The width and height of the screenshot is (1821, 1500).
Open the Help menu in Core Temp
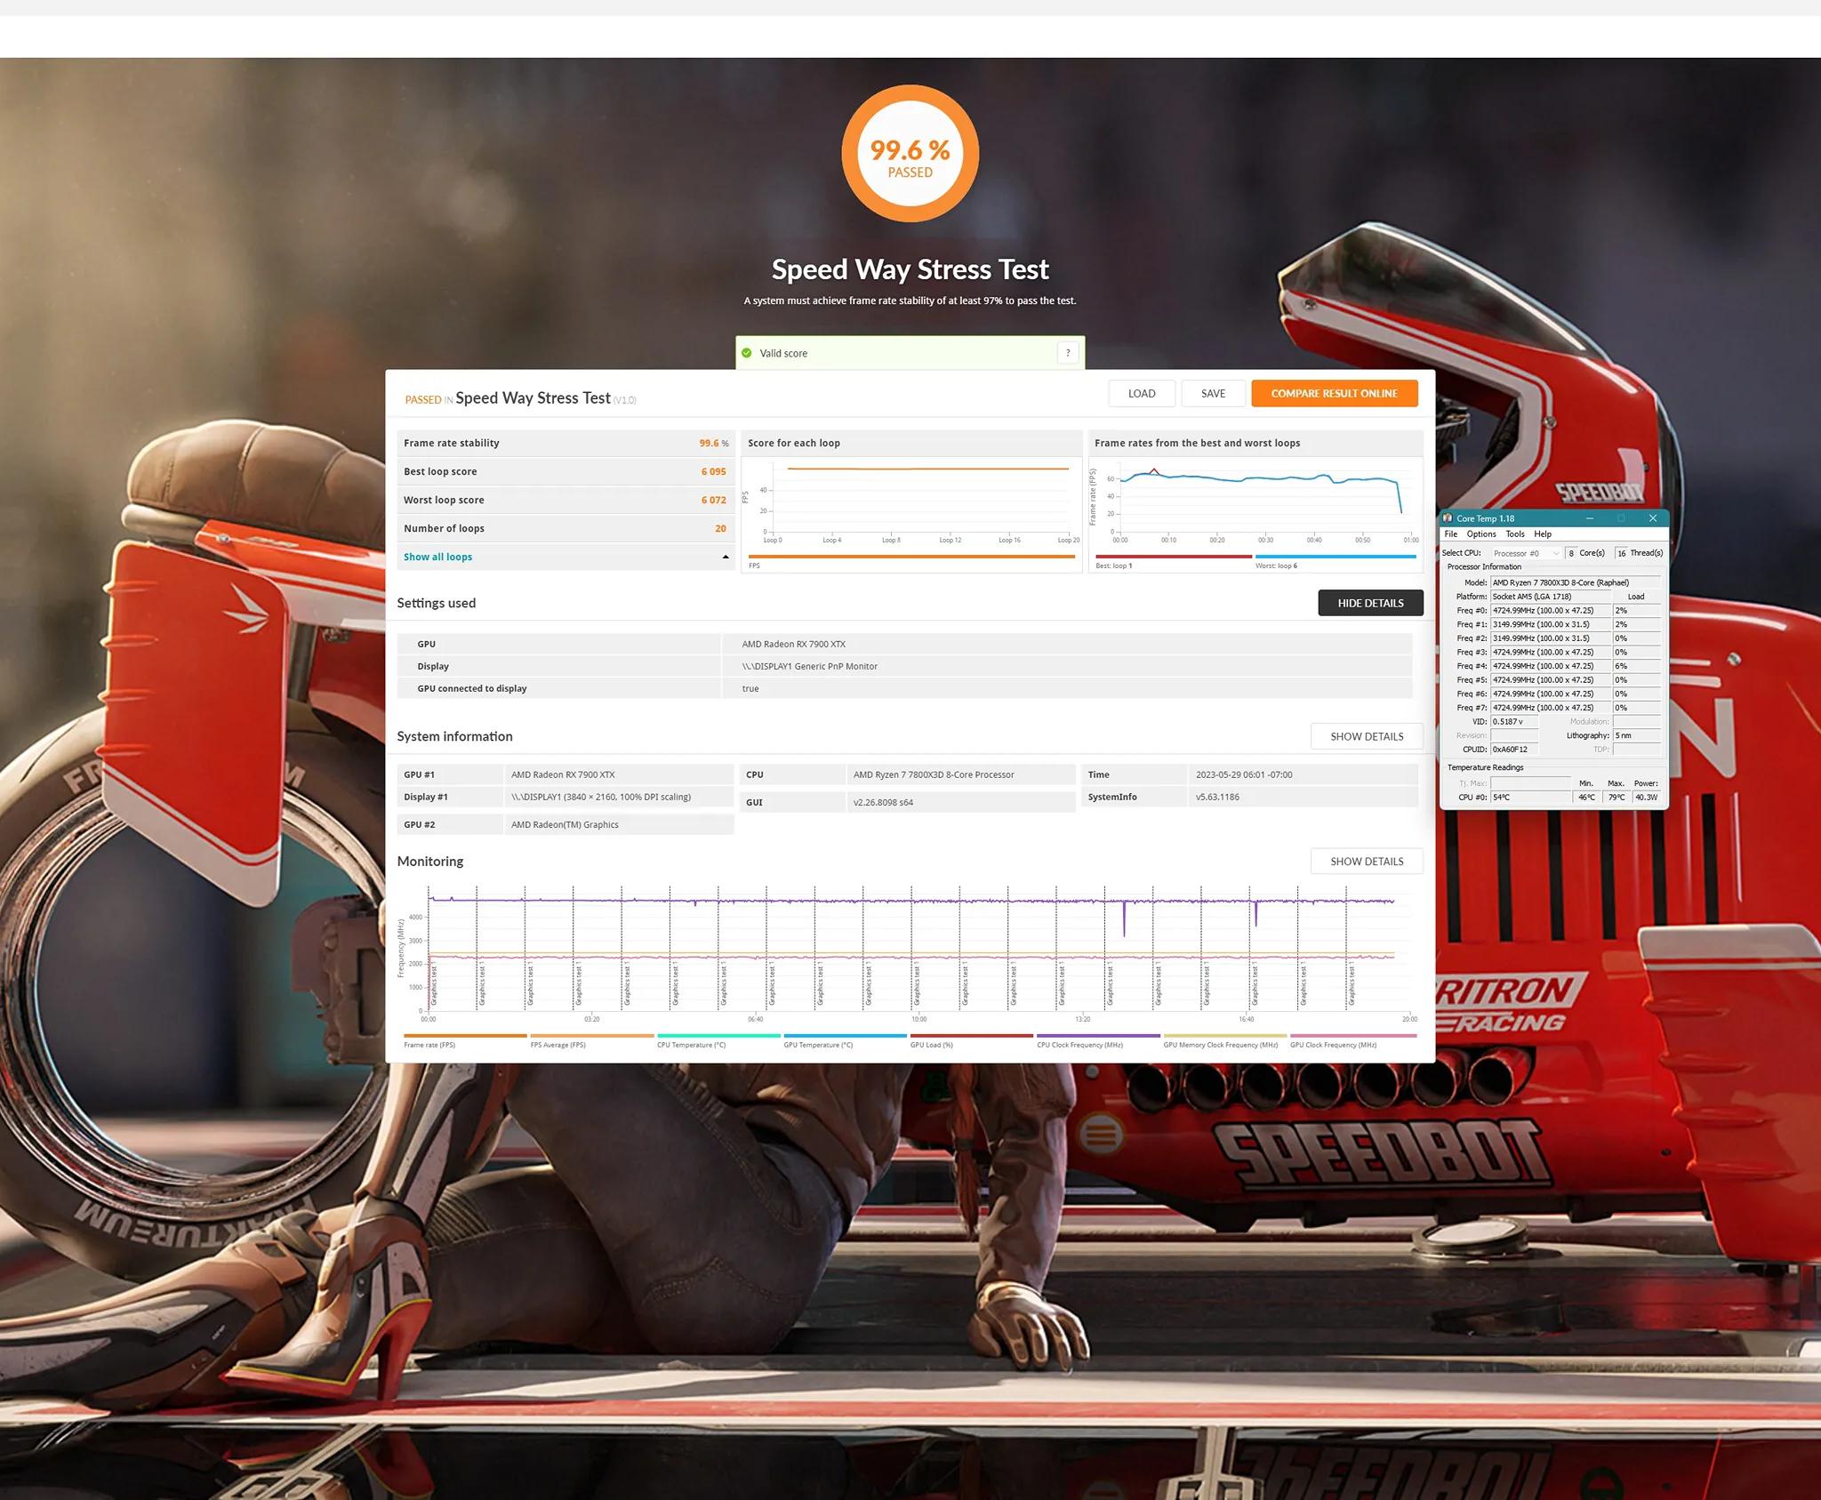1543,534
